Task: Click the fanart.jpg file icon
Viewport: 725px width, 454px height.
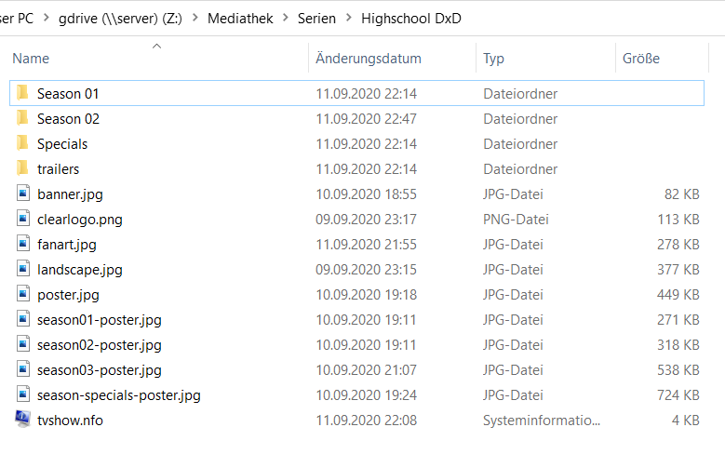Action: pyautogui.click(x=22, y=244)
